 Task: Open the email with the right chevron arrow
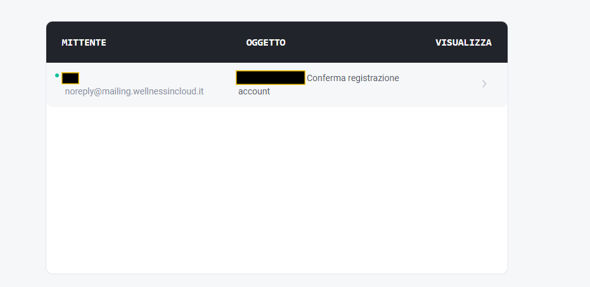[x=484, y=84]
